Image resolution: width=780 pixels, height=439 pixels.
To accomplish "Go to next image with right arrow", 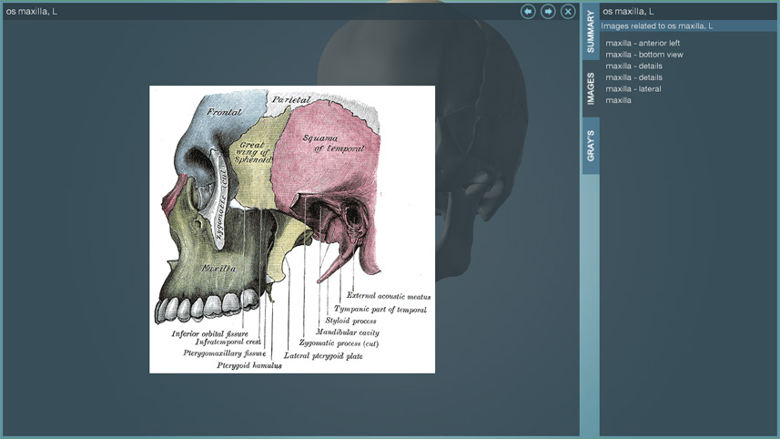I will [548, 12].
